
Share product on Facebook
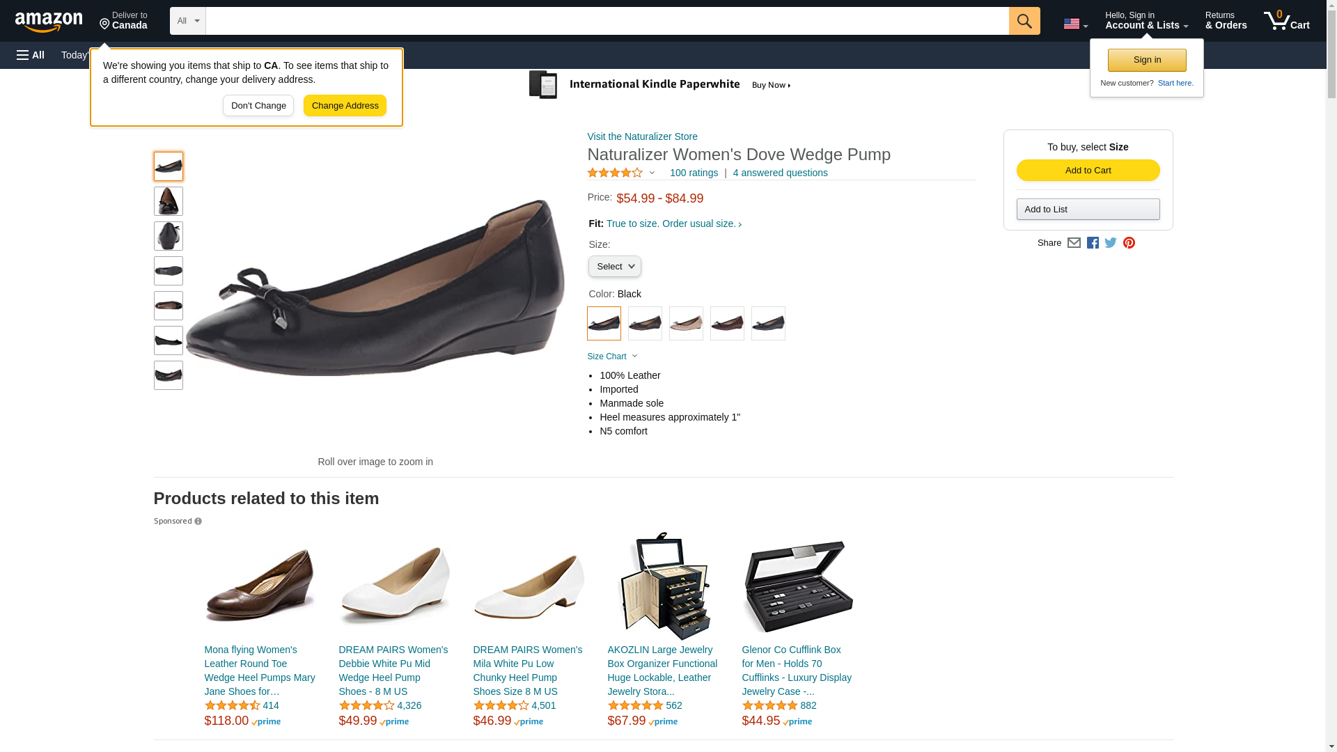[x=1093, y=243]
